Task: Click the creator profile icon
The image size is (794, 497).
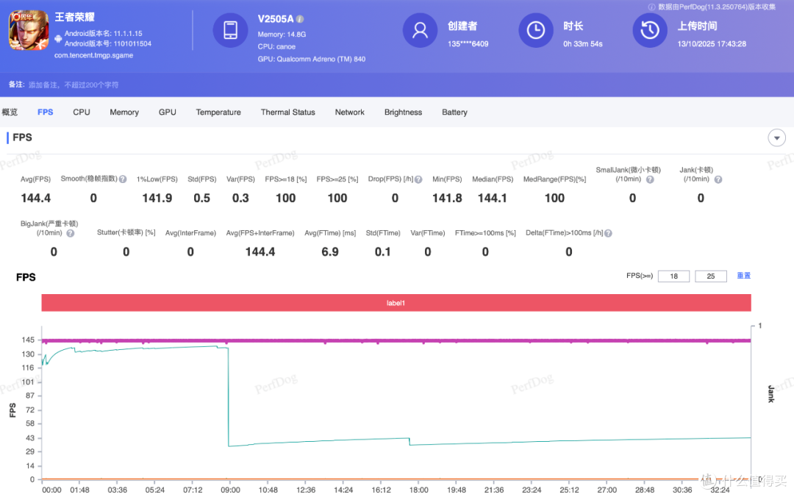Action: coord(420,30)
